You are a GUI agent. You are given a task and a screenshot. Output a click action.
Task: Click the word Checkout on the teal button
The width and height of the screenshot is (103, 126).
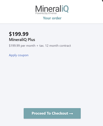60,113
